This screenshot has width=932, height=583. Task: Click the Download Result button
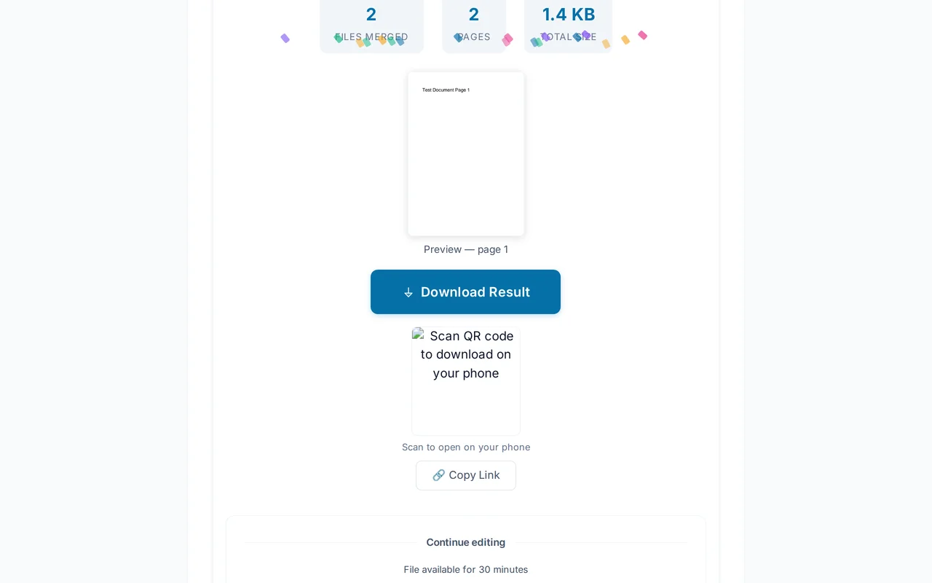tap(465, 291)
